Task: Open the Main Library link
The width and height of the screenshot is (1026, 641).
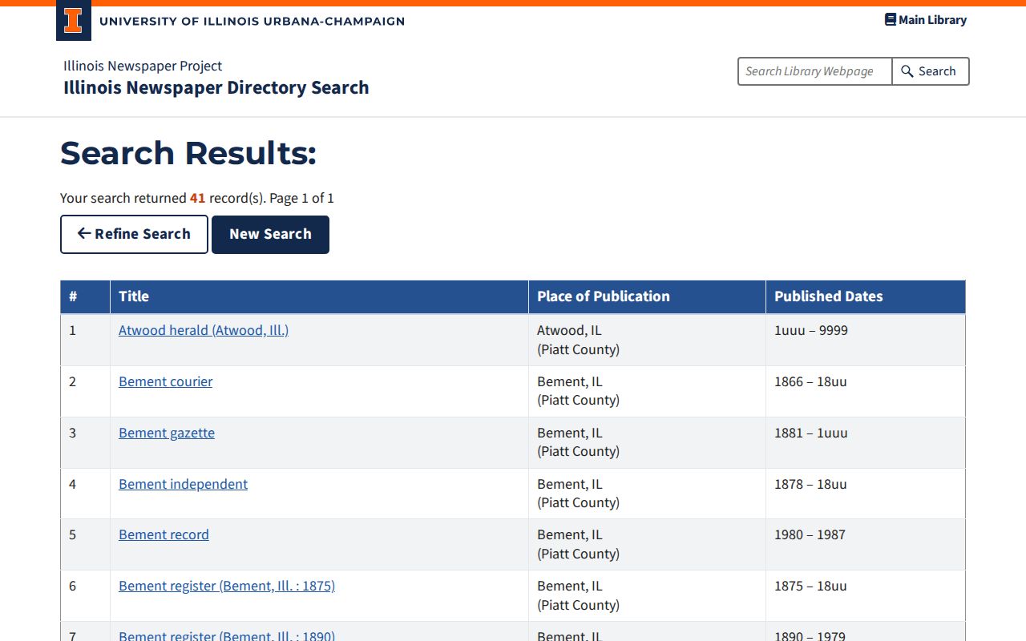Action: [x=926, y=20]
